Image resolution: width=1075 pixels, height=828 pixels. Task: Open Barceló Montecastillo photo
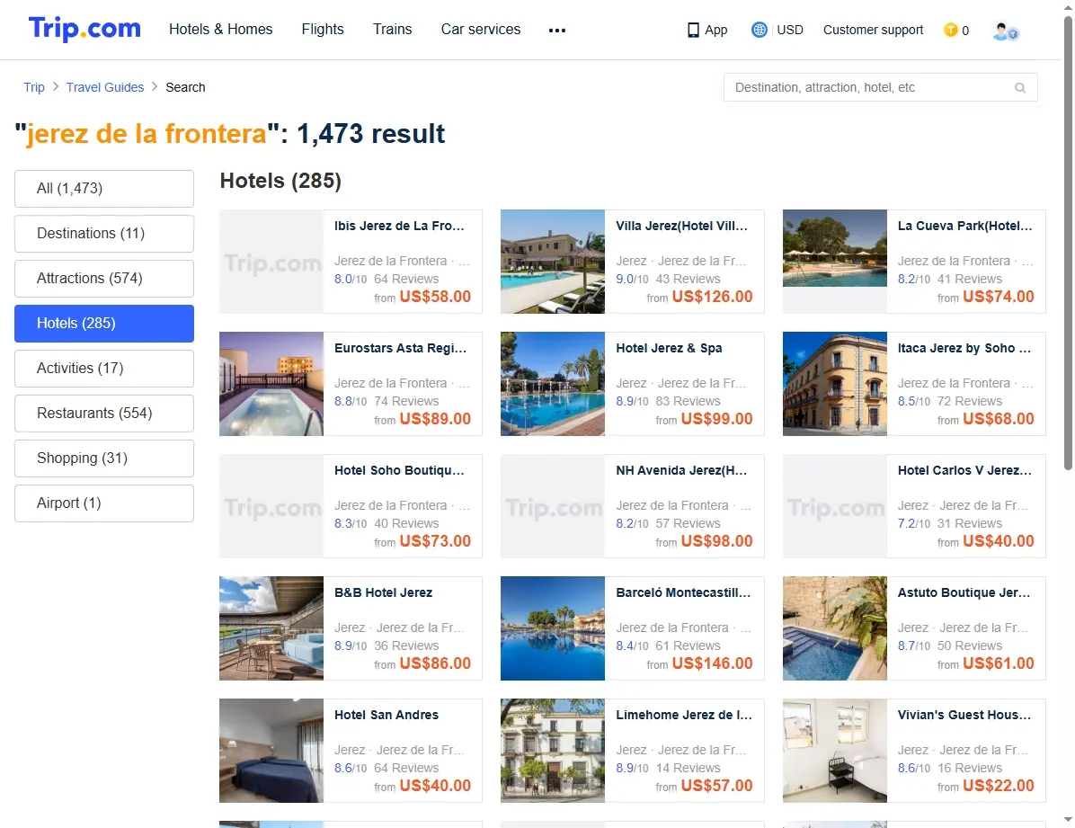click(553, 628)
